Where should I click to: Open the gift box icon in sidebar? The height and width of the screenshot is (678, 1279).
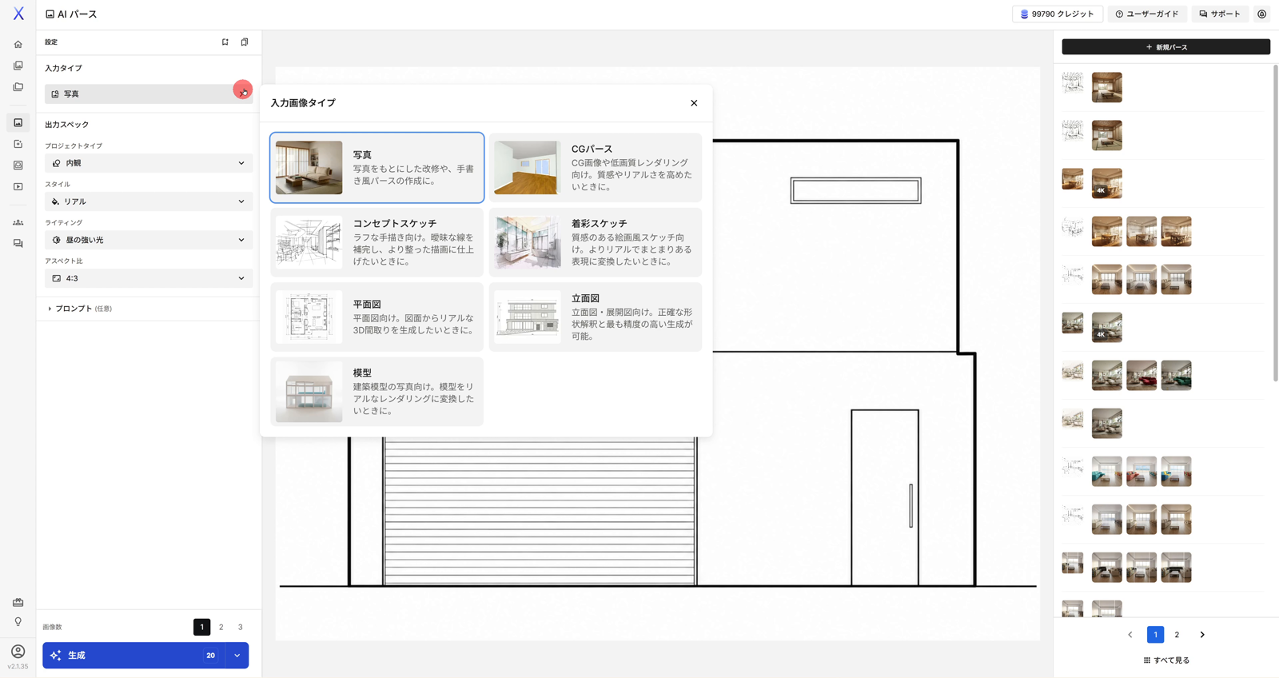(18, 602)
